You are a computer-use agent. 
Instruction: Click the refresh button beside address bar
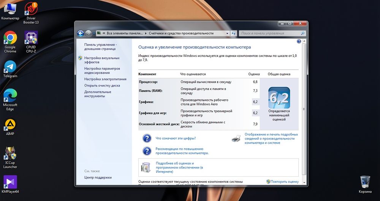pos(234,33)
